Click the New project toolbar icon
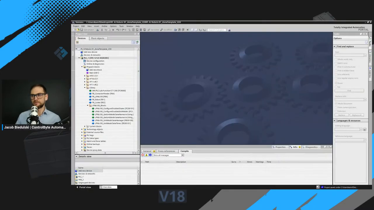Screen dimensions: 374x210 74,30
